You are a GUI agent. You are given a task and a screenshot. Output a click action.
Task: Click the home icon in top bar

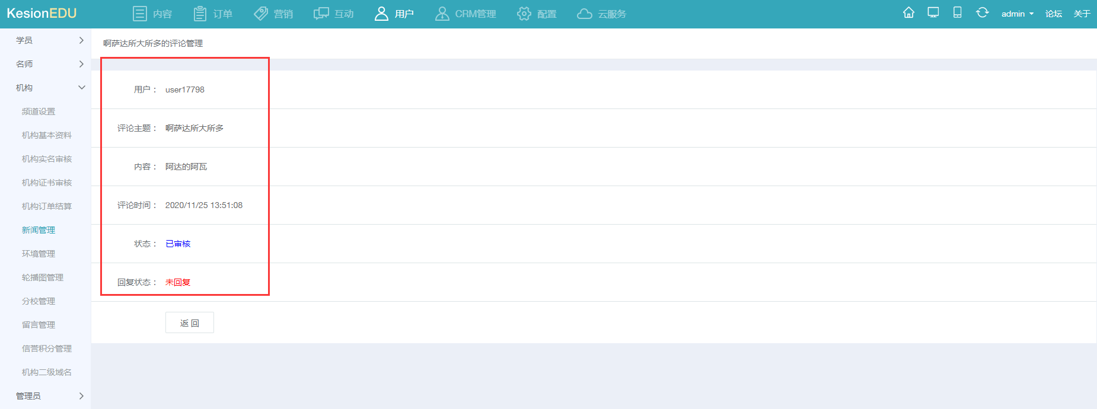pyautogui.click(x=908, y=13)
